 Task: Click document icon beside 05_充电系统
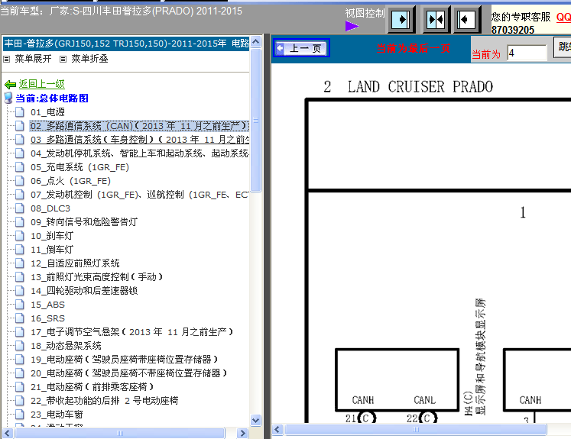coord(20,167)
